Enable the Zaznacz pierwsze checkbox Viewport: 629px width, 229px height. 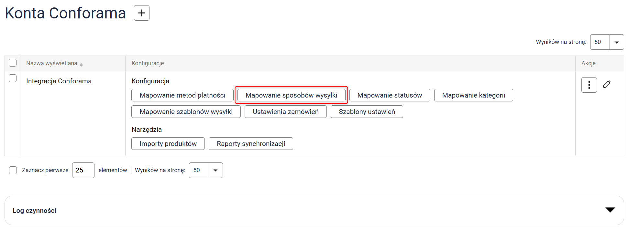click(13, 170)
